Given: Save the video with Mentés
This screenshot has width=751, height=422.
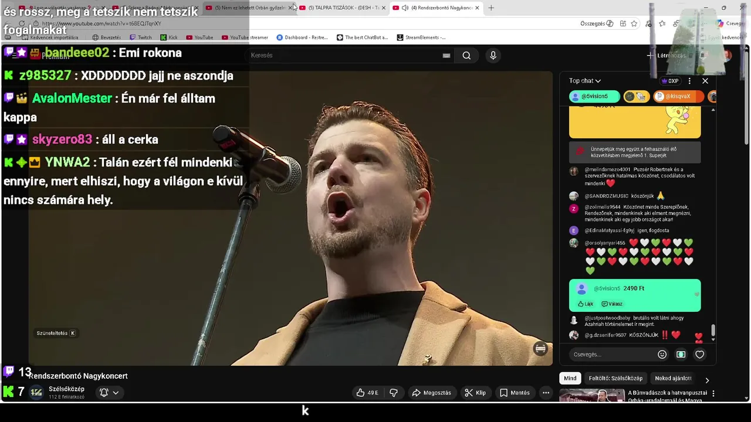Looking at the screenshot, I should point(515,393).
